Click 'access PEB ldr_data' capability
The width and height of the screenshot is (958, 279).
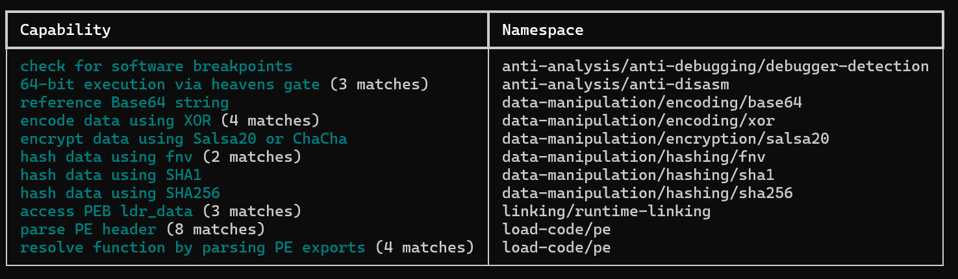(107, 211)
